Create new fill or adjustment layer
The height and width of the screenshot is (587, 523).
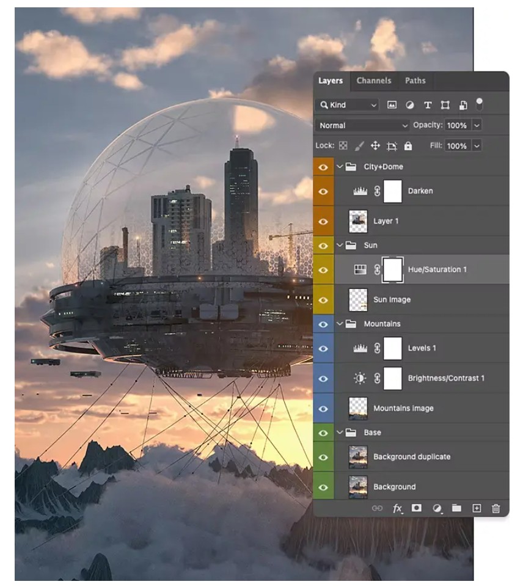click(436, 508)
